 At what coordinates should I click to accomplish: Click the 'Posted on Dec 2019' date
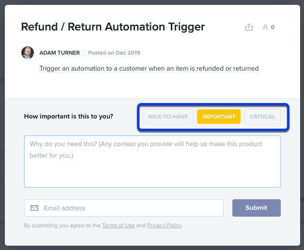pyautogui.click(x=114, y=53)
